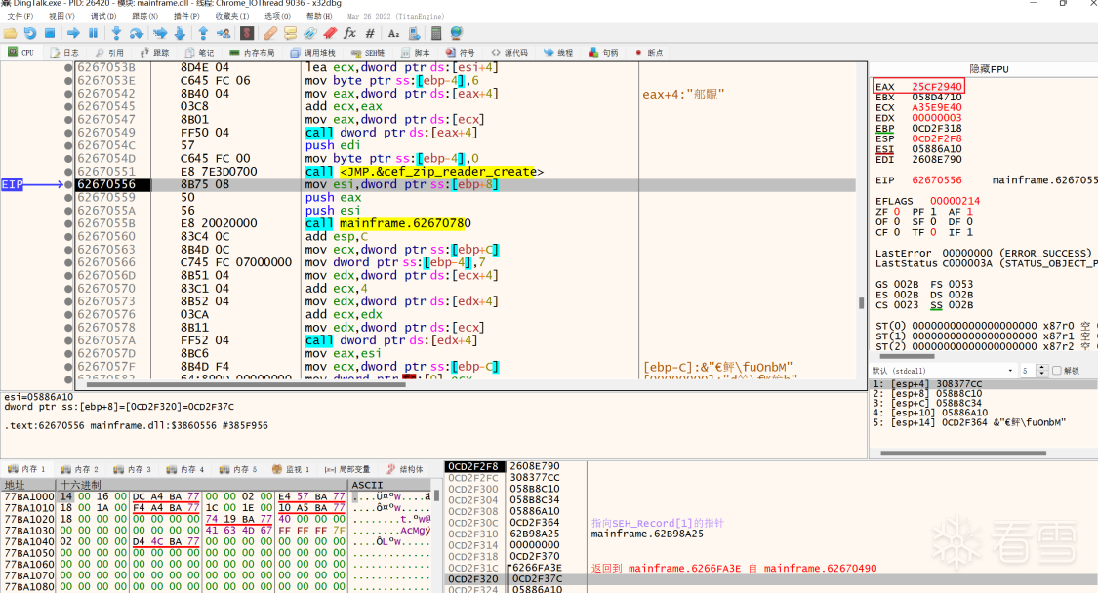Click the Run arrow icon

73,33
